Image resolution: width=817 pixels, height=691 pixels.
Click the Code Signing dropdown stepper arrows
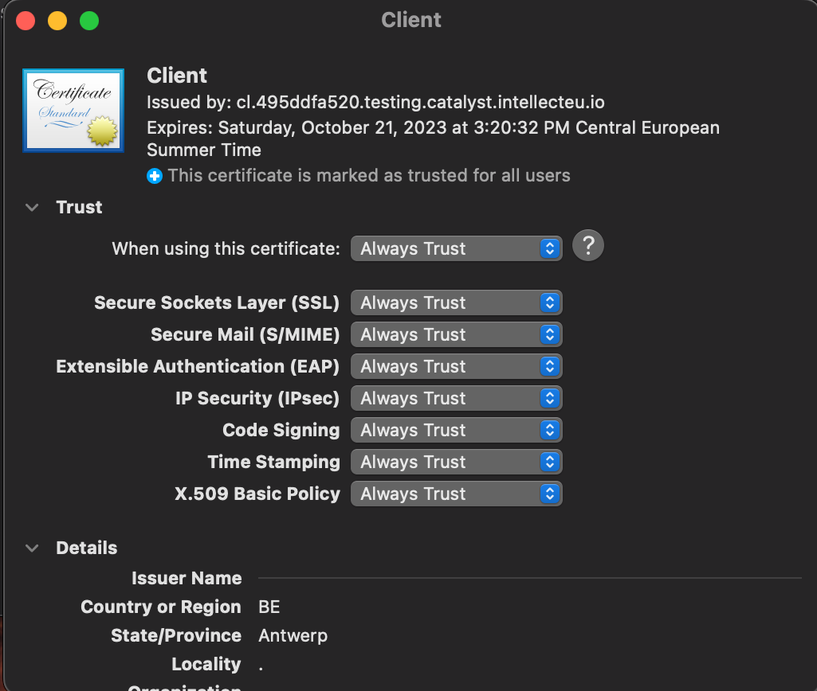[548, 430]
